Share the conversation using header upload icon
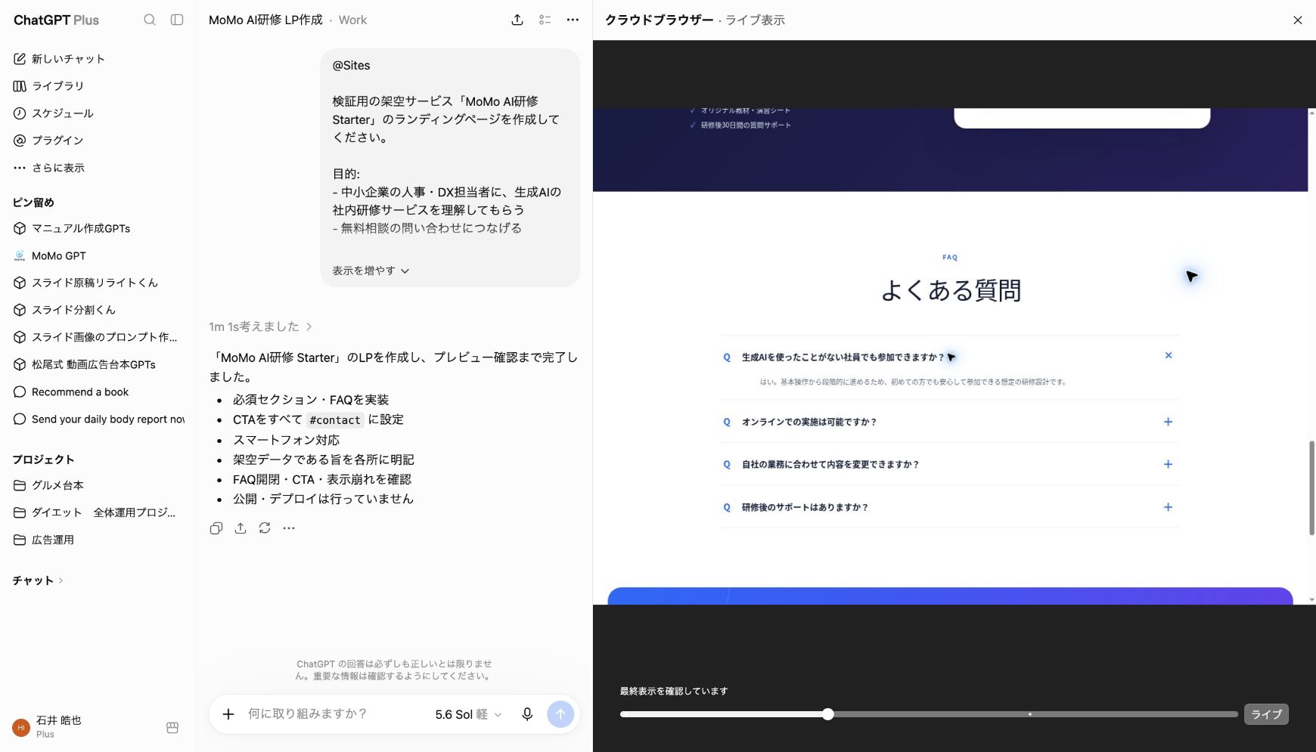 (x=517, y=20)
